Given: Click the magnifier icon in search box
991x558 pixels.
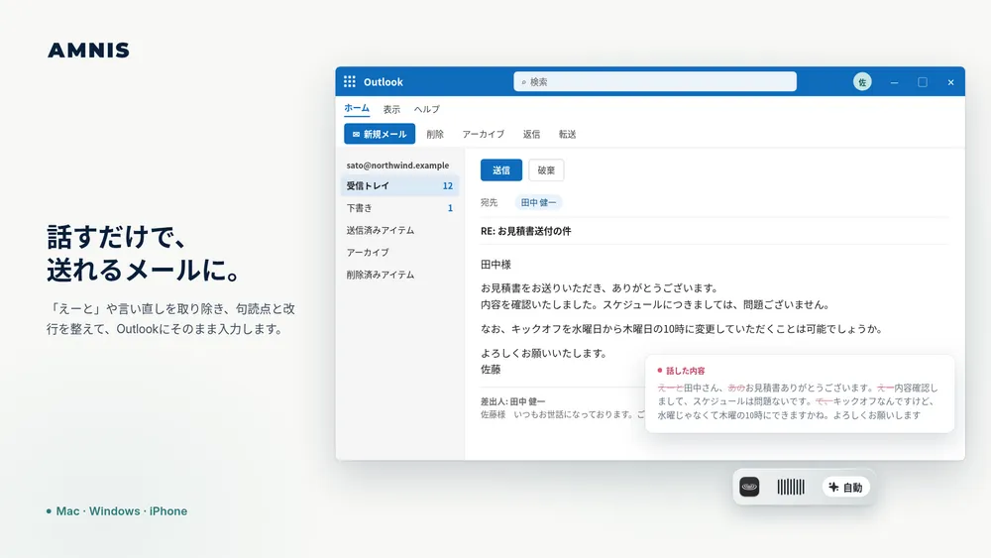Looking at the screenshot, I should pos(523,82).
